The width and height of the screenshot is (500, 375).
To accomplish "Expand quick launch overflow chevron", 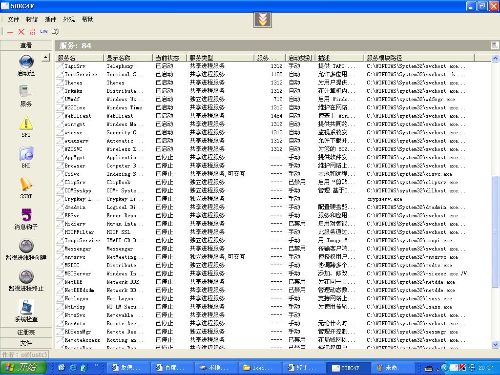I will click(x=96, y=365).
